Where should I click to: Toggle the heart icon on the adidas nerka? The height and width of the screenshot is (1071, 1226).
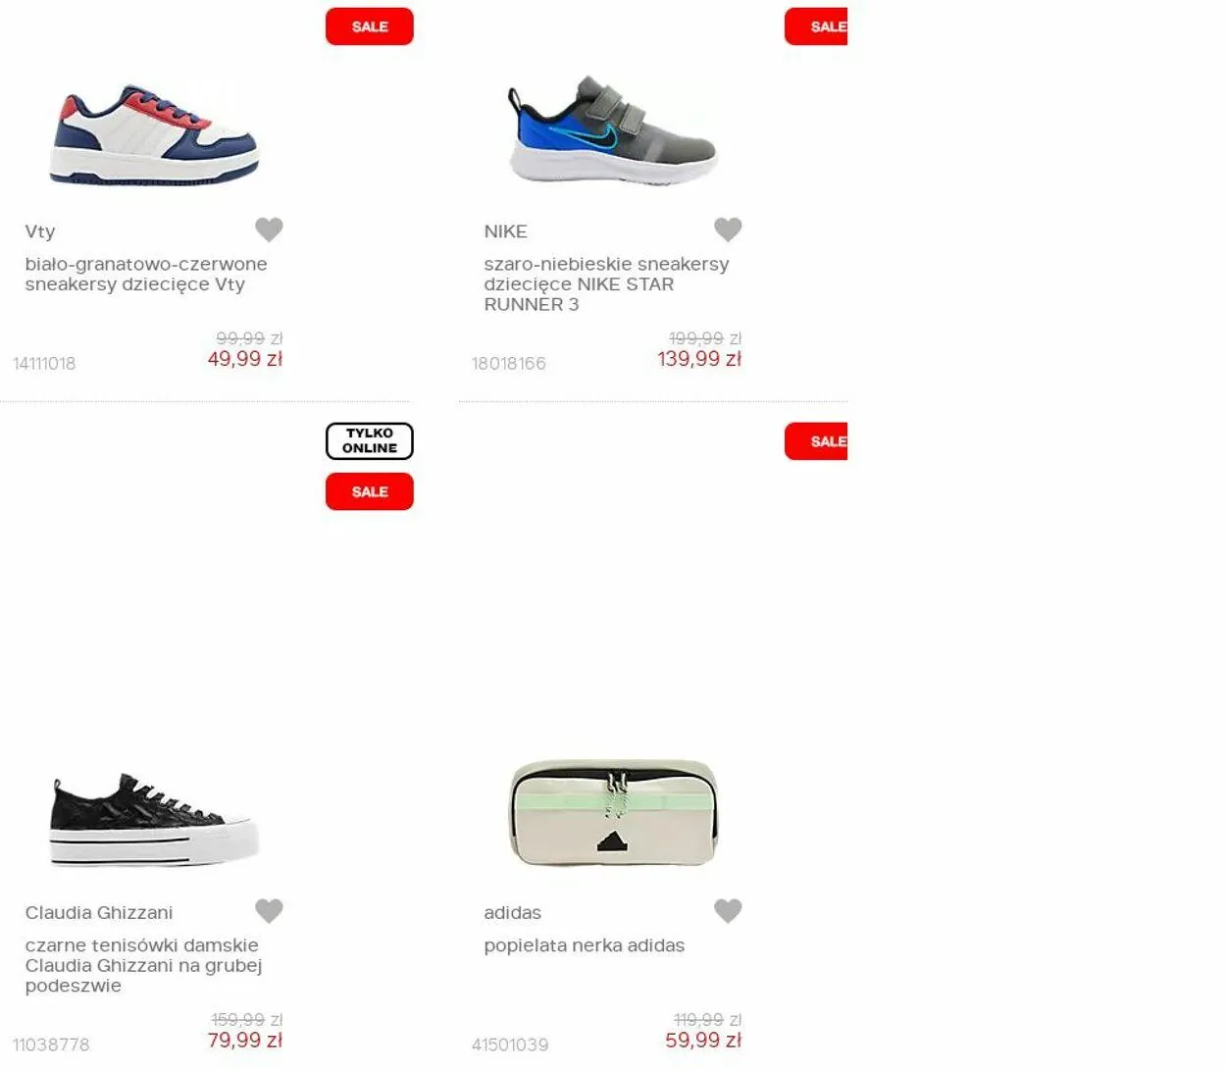coord(728,911)
